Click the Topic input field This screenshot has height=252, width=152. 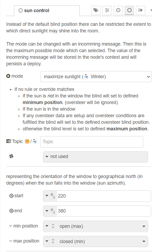tap(92, 142)
